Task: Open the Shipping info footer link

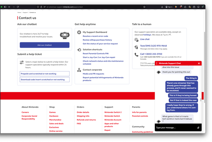Action: [83, 116]
